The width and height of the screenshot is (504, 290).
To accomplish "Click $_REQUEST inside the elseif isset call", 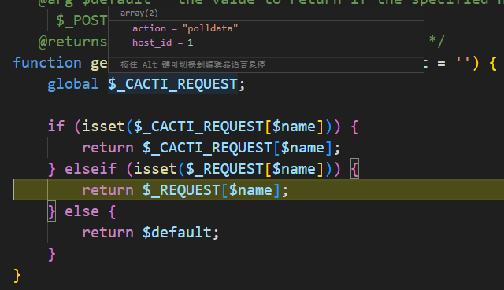I will (x=224, y=169).
